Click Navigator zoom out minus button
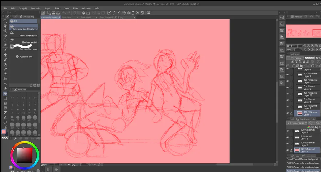 [305, 46]
